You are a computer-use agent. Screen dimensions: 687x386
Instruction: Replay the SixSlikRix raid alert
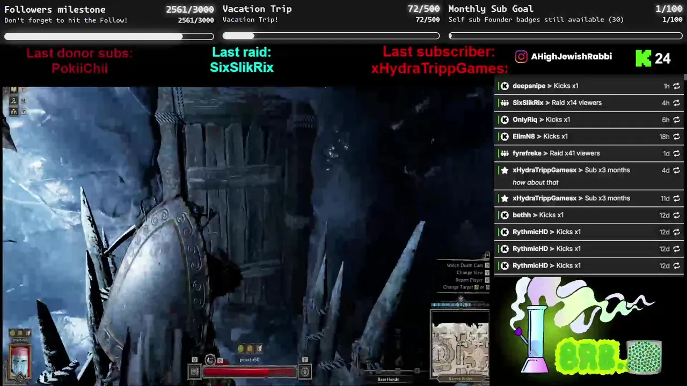(x=676, y=103)
